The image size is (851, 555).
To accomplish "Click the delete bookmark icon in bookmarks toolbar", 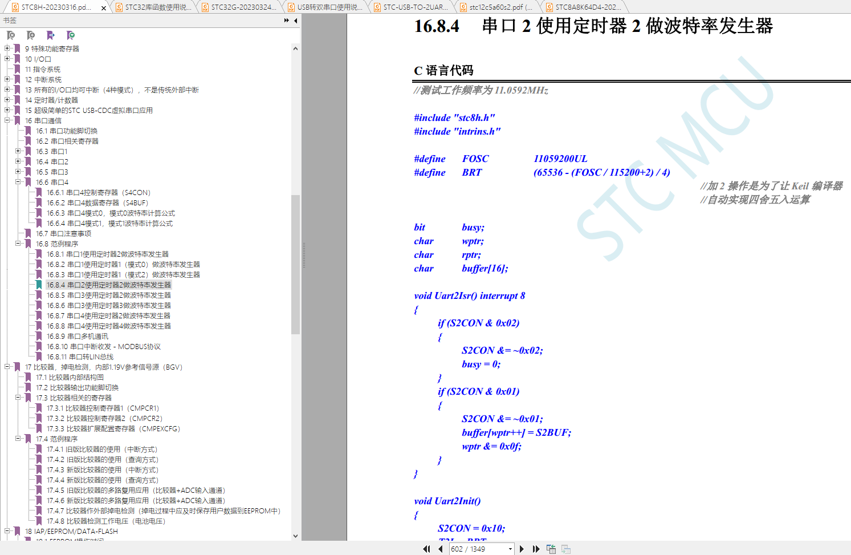I will coord(11,35).
